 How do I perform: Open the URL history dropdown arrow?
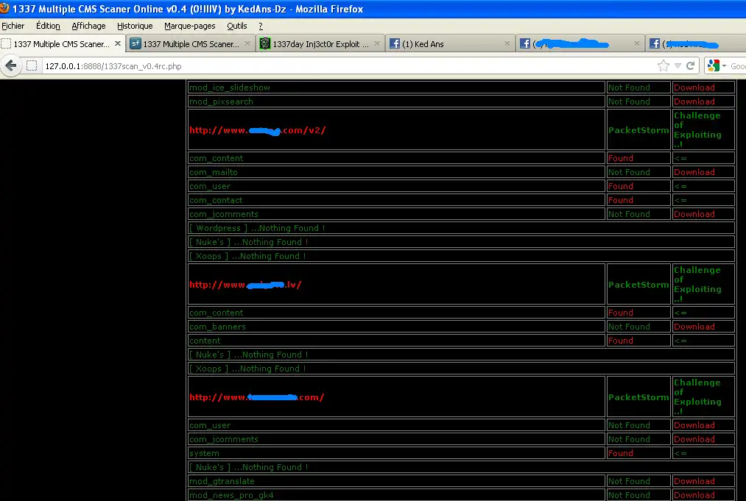pyautogui.click(x=678, y=66)
